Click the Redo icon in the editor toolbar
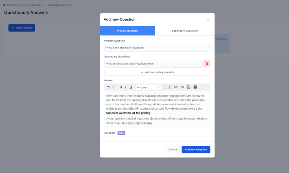Viewport: 289px width, 173px height. tap(113, 87)
